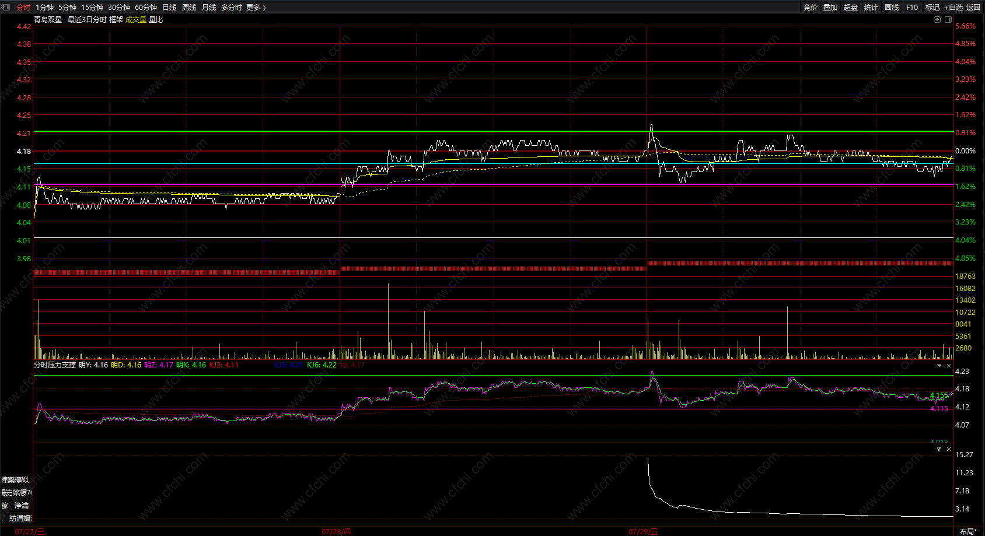The image size is (985, 536).
Task: Click the 15.27 value on bottom panel axis
Action: (964, 455)
